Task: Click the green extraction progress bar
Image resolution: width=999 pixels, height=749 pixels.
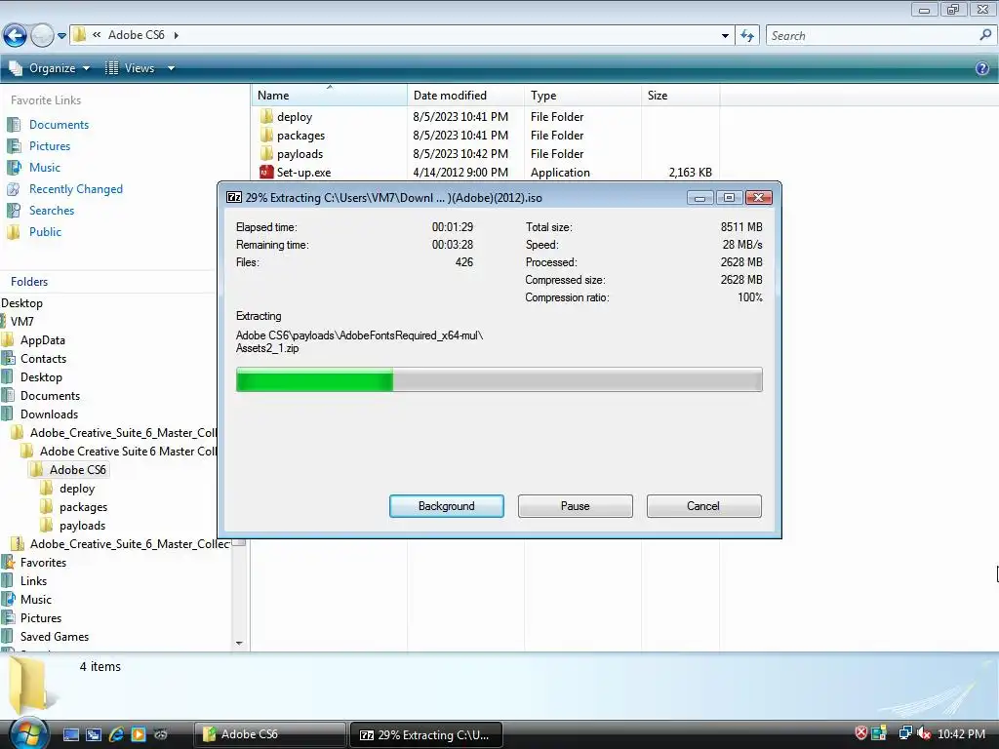Action: pyautogui.click(x=315, y=379)
